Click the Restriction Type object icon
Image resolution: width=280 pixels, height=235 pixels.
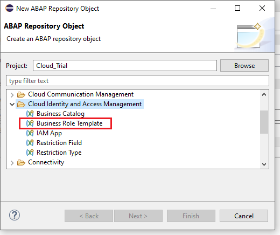click(x=30, y=153)
